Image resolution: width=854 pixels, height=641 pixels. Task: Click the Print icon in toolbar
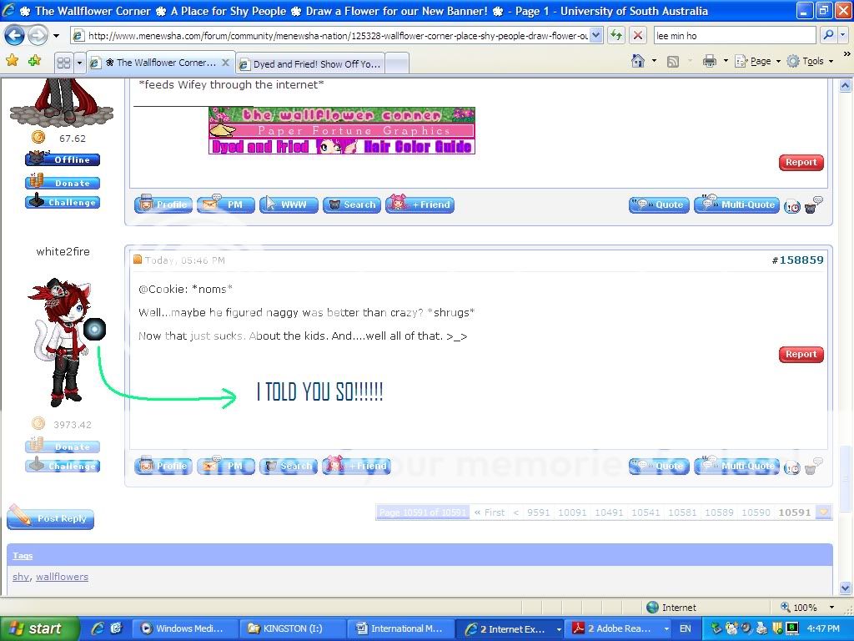coord(709,61)
